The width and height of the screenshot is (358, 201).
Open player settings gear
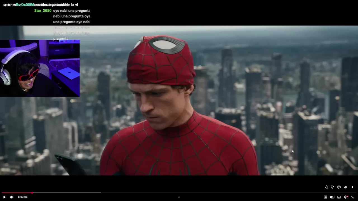click(x=346, y=197)
